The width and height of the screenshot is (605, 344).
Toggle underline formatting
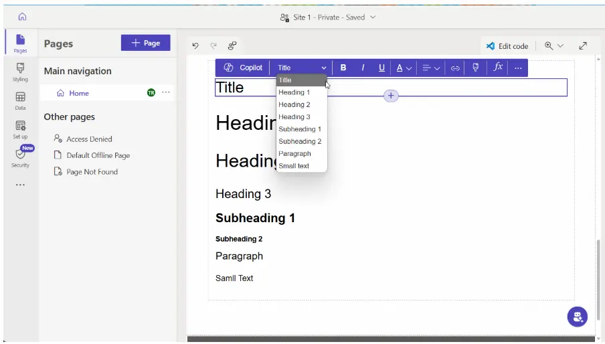tap(381, 68)
